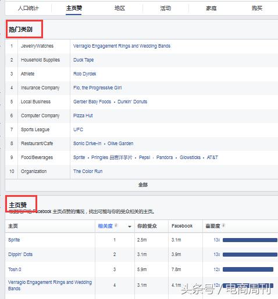Click the Glowsticks link
Image resolution: width=278 pixels, height=299 pixels.
click(x=190, y=157)
